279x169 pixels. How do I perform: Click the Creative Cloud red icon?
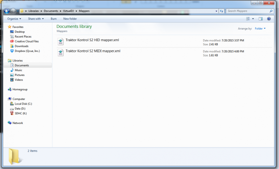(x=12, y=41)
